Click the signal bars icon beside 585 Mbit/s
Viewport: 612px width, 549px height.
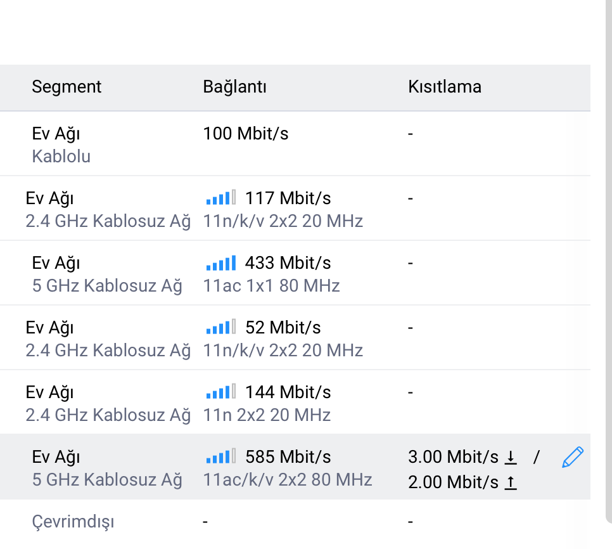coord(221,456)
